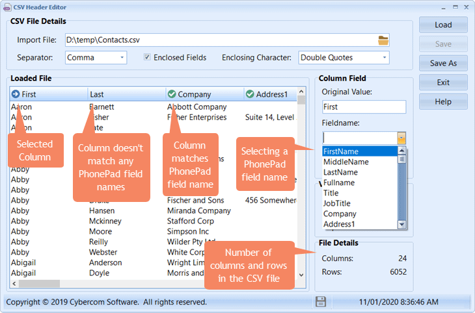Click the cell 'Stafford Corp'
Viewport: 475px width, 313px height.
pos(190,221)
